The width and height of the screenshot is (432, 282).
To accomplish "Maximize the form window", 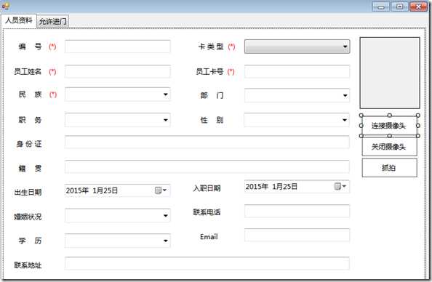I will point(400,7).
